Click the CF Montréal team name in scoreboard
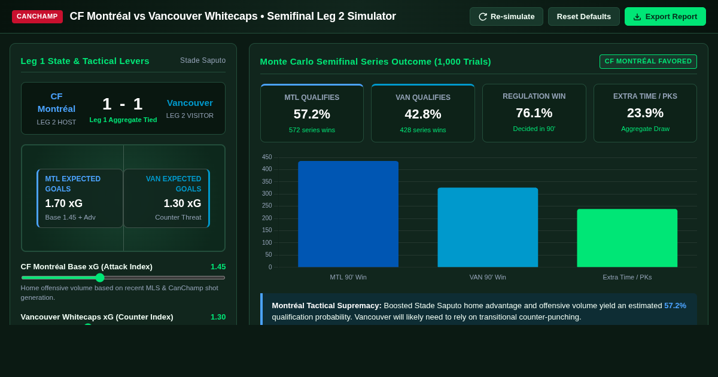Viewport: 718px width, 377px height. tap(56, 102)
